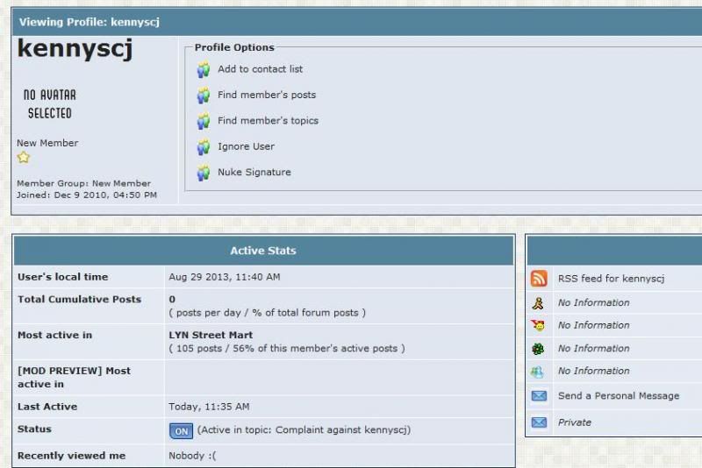Click the blue ON status badge
Image resolution: width=702 pixels, height=468 pixels.
pos(181,431)
